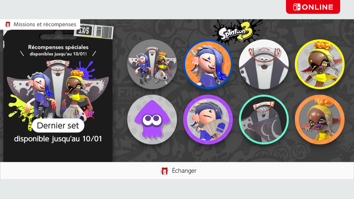Pick the Frye icon with yellow border
Image resolution: width=354 pixels, height=199 pixels.
[320, 64]
